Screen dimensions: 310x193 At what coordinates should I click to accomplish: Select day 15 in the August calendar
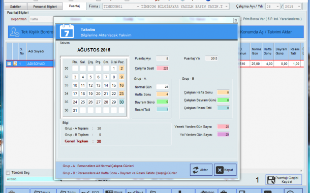(x=114, y=85)
